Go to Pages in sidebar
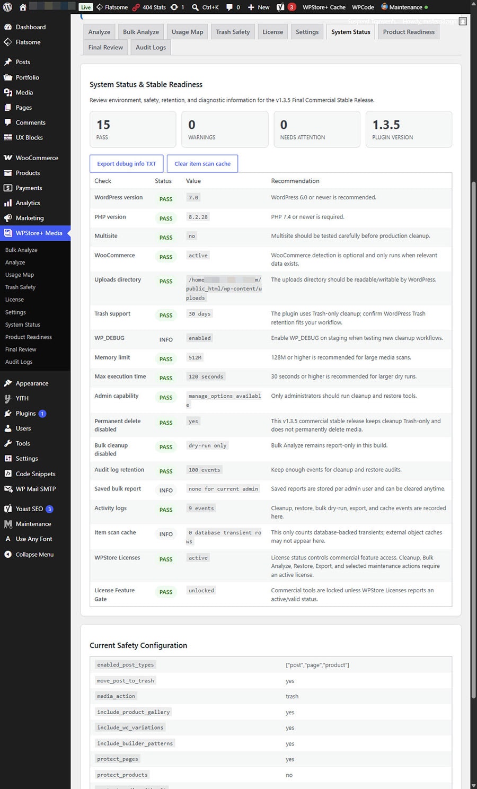Viewport: 477px width, 789px height. tap(24, 107)
